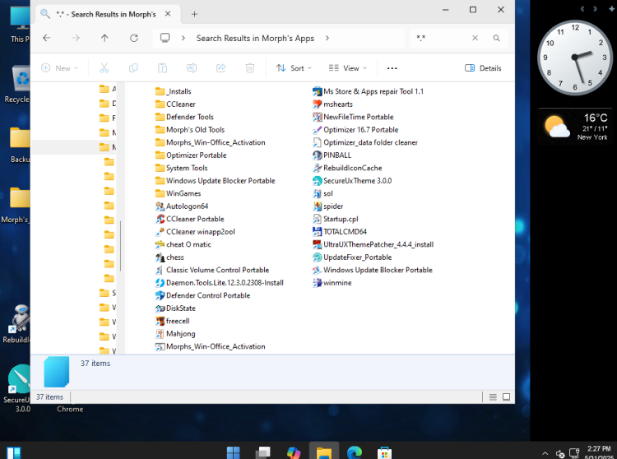This screenshot has width=617, height=459.
Task: Click the Paste clipboard icon
Action: (x=163, y=68)
